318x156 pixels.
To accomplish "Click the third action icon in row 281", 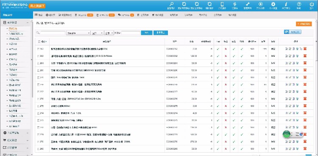I will (294, 63).
